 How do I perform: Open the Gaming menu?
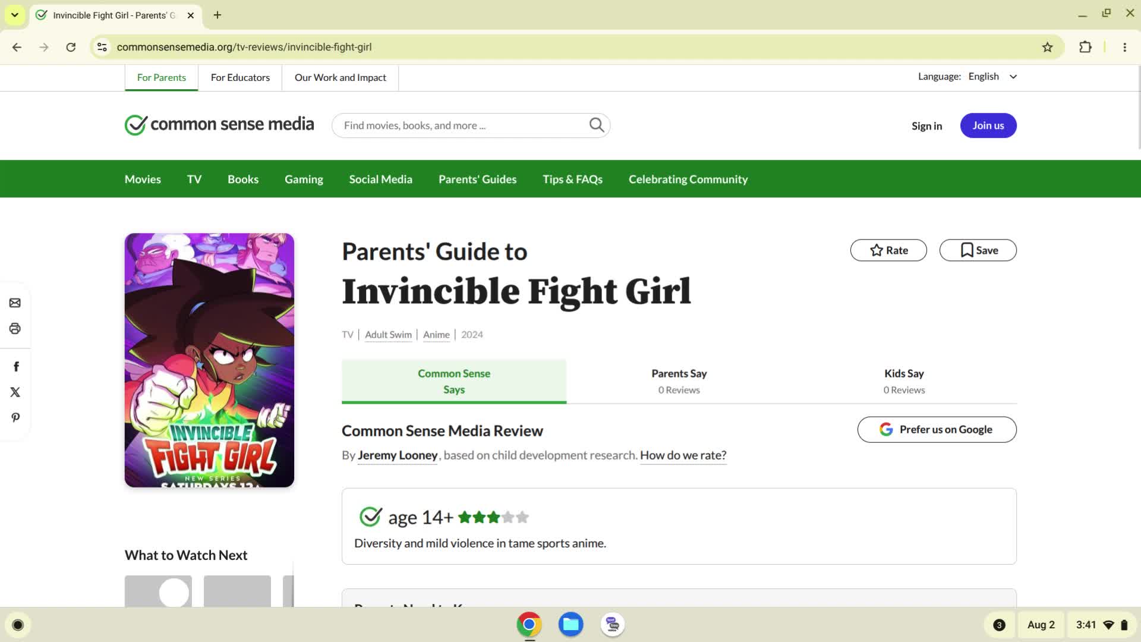click(304, 179)
